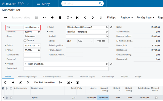
Task: Open the Åtgärder dropdown menu
Action: [127, 18]
